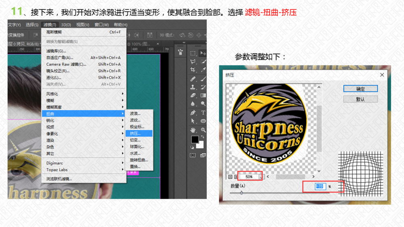Click 默认 in the 挤压 dialog
404x227 pixels.
tap(360, 99)
